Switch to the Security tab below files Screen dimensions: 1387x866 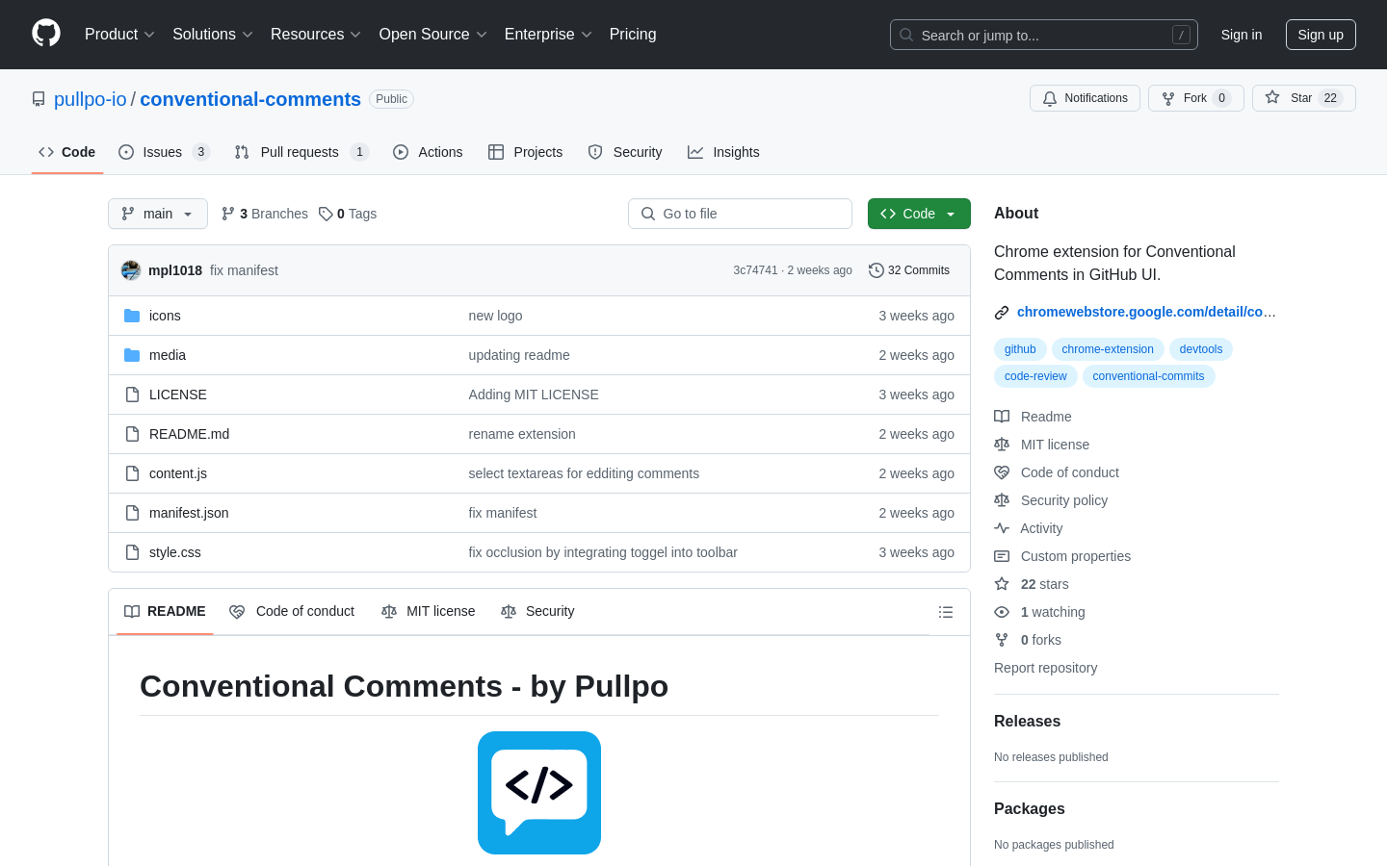pos(537,611)
